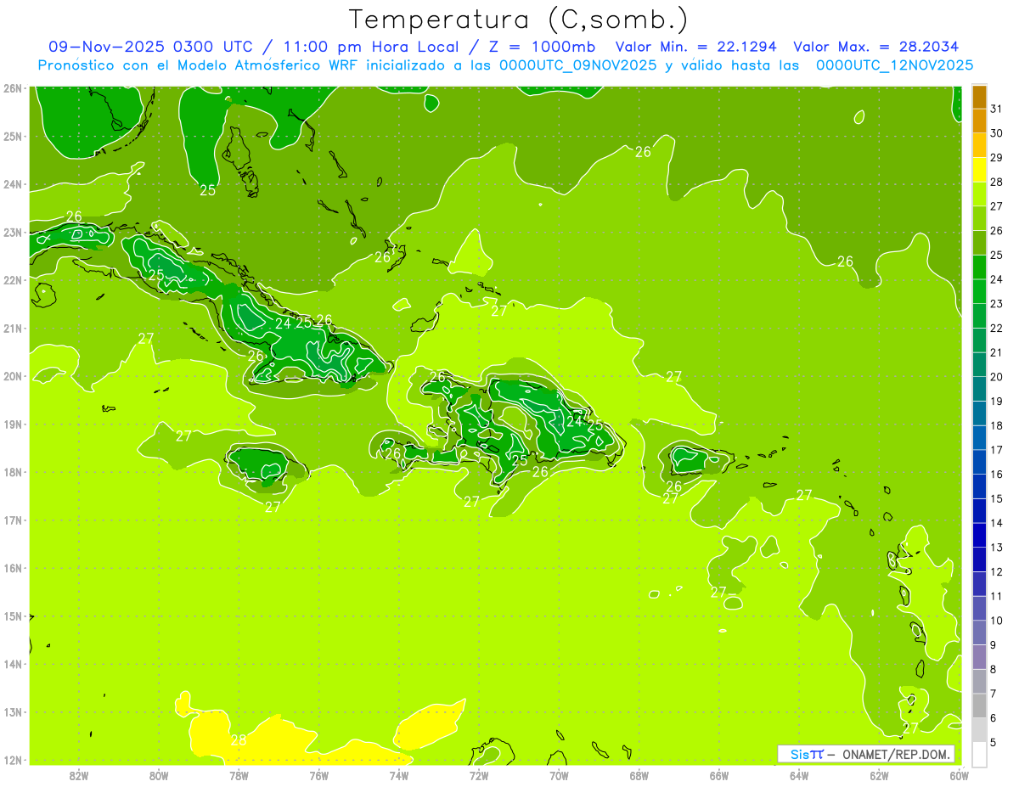
Task: Click the 74W longitude label
Action: pos(399,775)
